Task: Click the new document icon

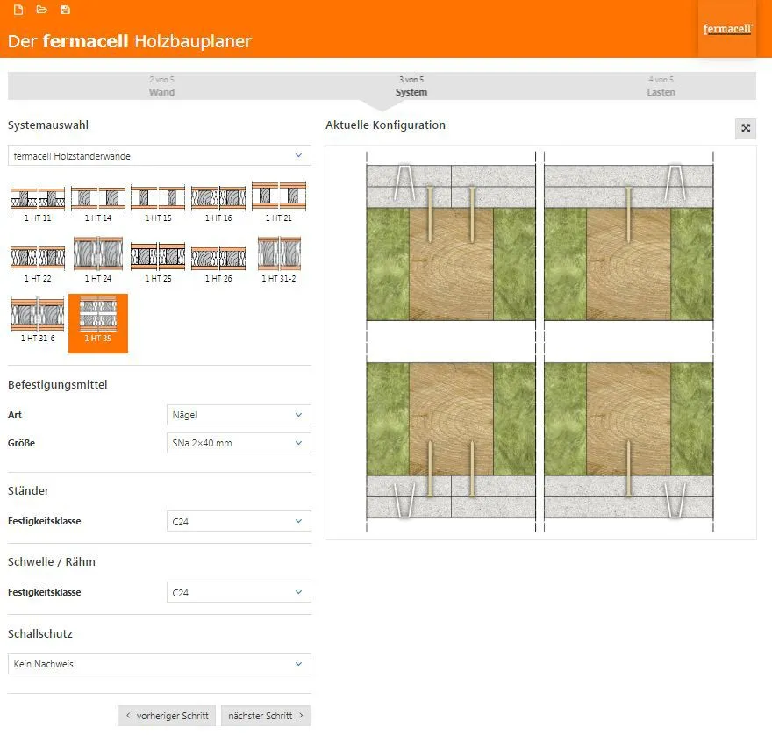Action: tap(18, 10)
